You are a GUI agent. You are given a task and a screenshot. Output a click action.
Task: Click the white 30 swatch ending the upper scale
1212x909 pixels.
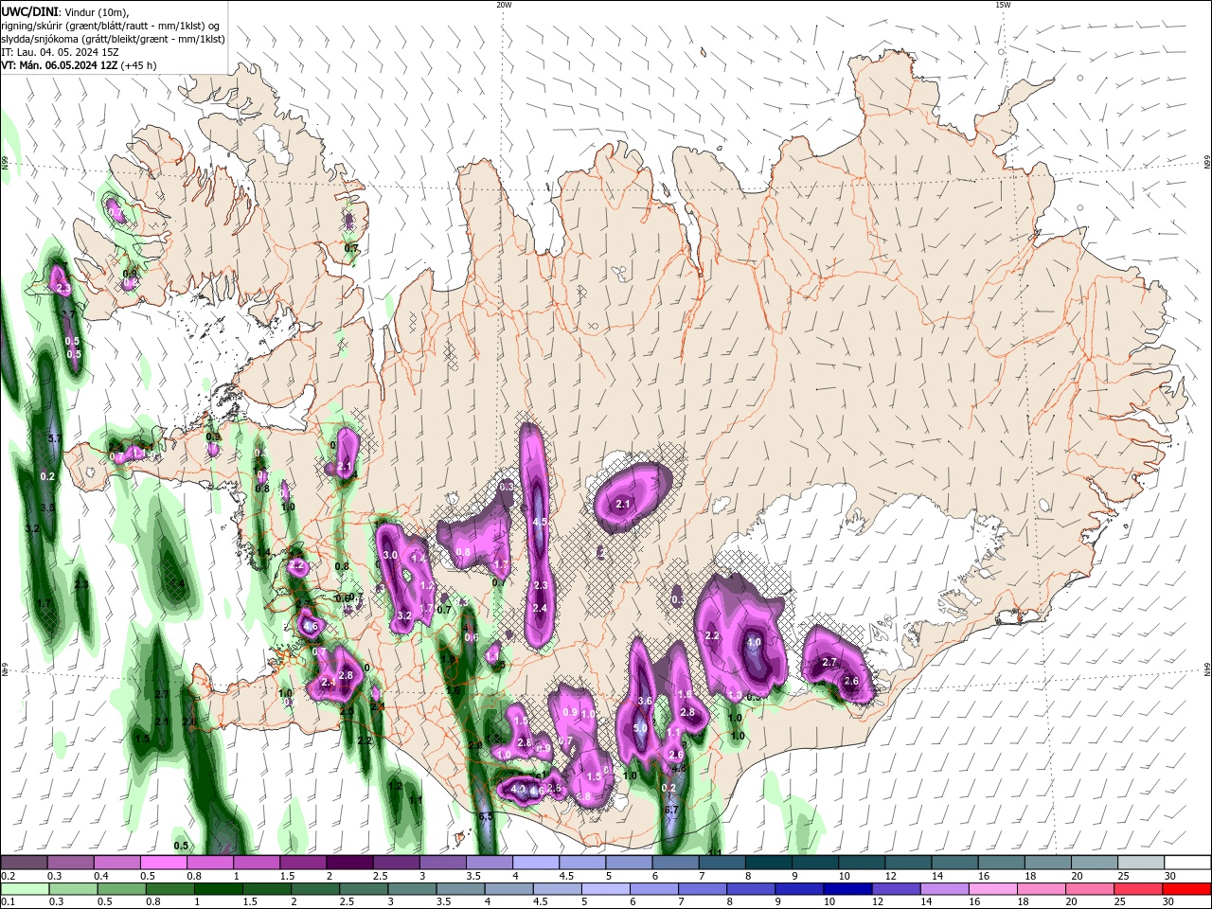click(x=1188, y=863)
